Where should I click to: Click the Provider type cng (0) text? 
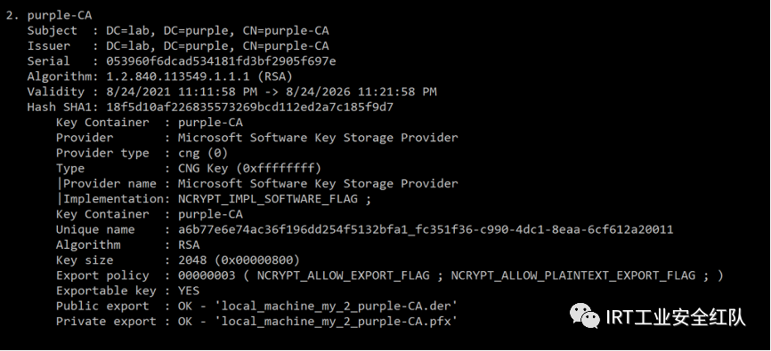203,153
